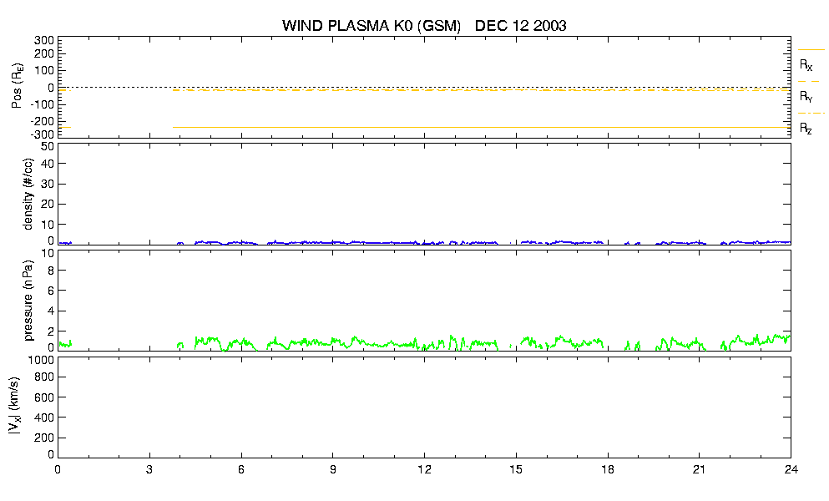
Task: Click the x-axis tick label 21
Action: click(700, 469)
